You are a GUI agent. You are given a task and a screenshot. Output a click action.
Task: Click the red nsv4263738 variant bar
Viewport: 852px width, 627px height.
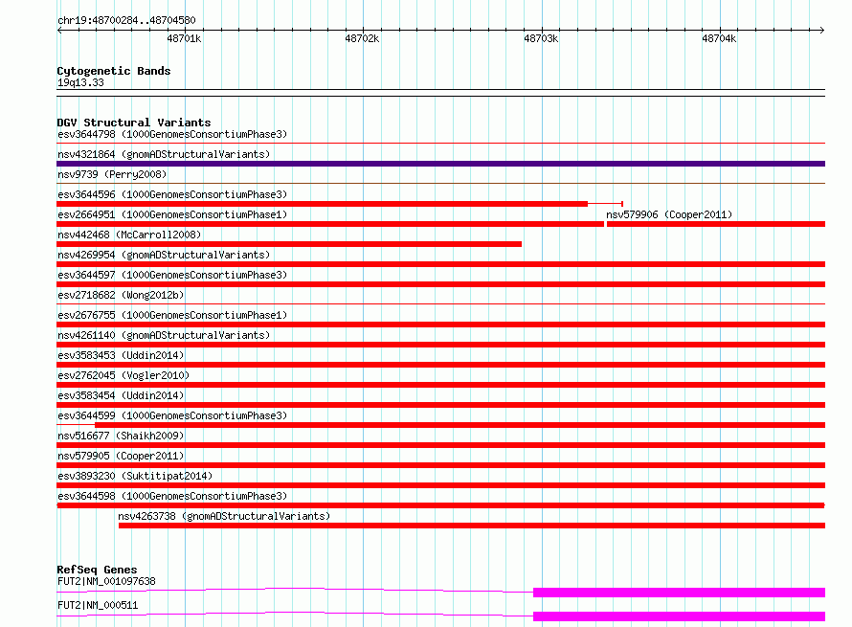[472, 526]
